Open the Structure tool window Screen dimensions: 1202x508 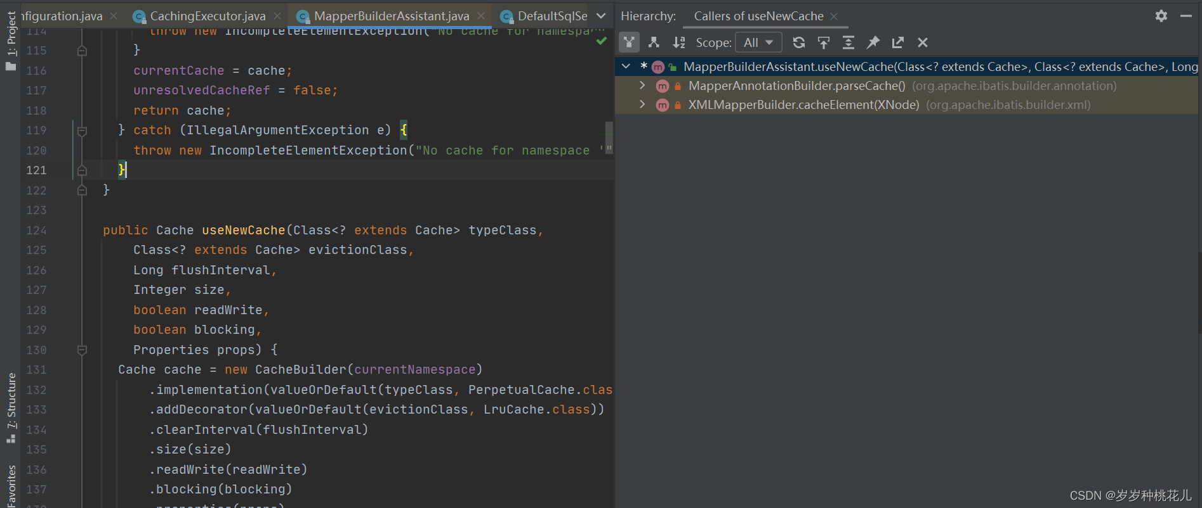pos(11,407)
